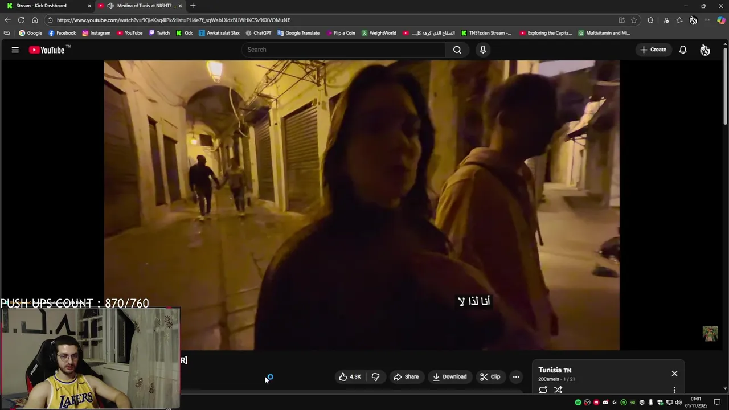Create a Clip of the video
Image resolution: width=729 pixels, height=410 pixels.
pos(490,376)
